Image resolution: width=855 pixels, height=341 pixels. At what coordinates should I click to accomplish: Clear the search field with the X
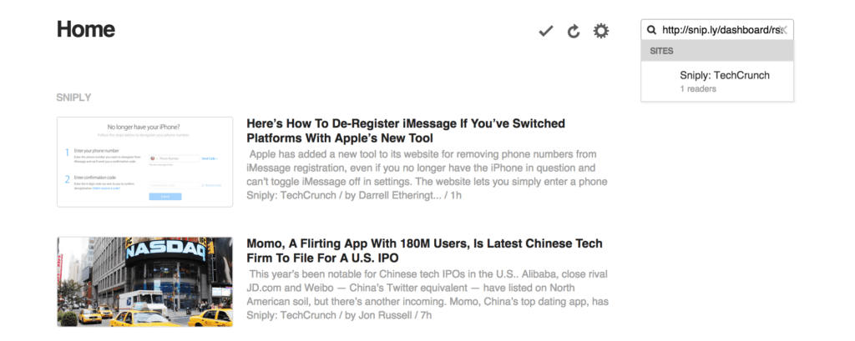[x=783, y=30]
